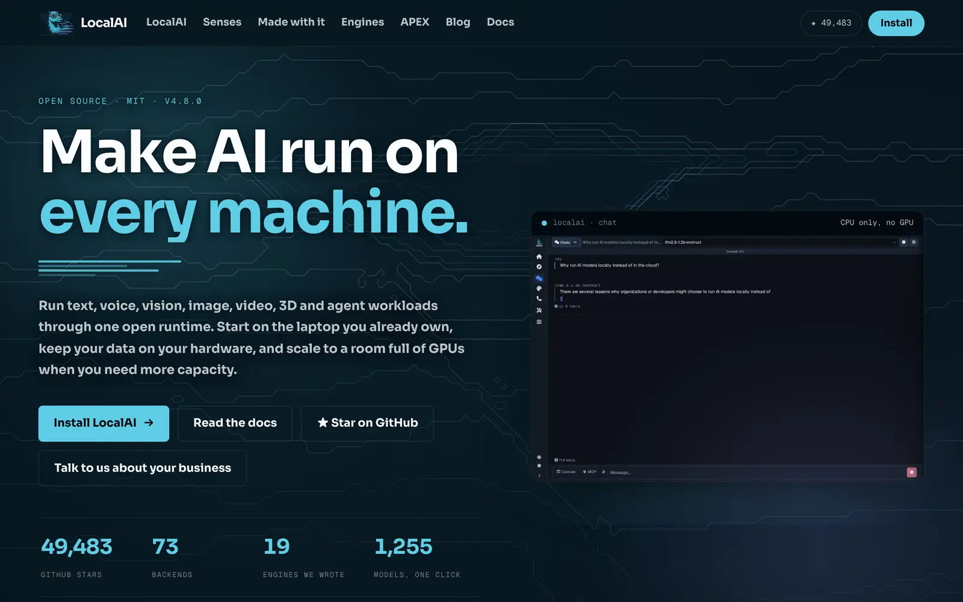Viewport: 963px width, 602px height.
Task: Click the LocalAI brand name text in the header
Action: (104, 23)
